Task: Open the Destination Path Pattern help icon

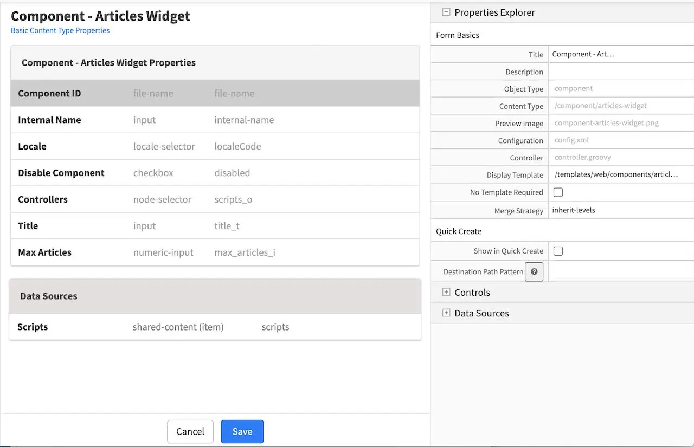Action: tap(534, 271)
